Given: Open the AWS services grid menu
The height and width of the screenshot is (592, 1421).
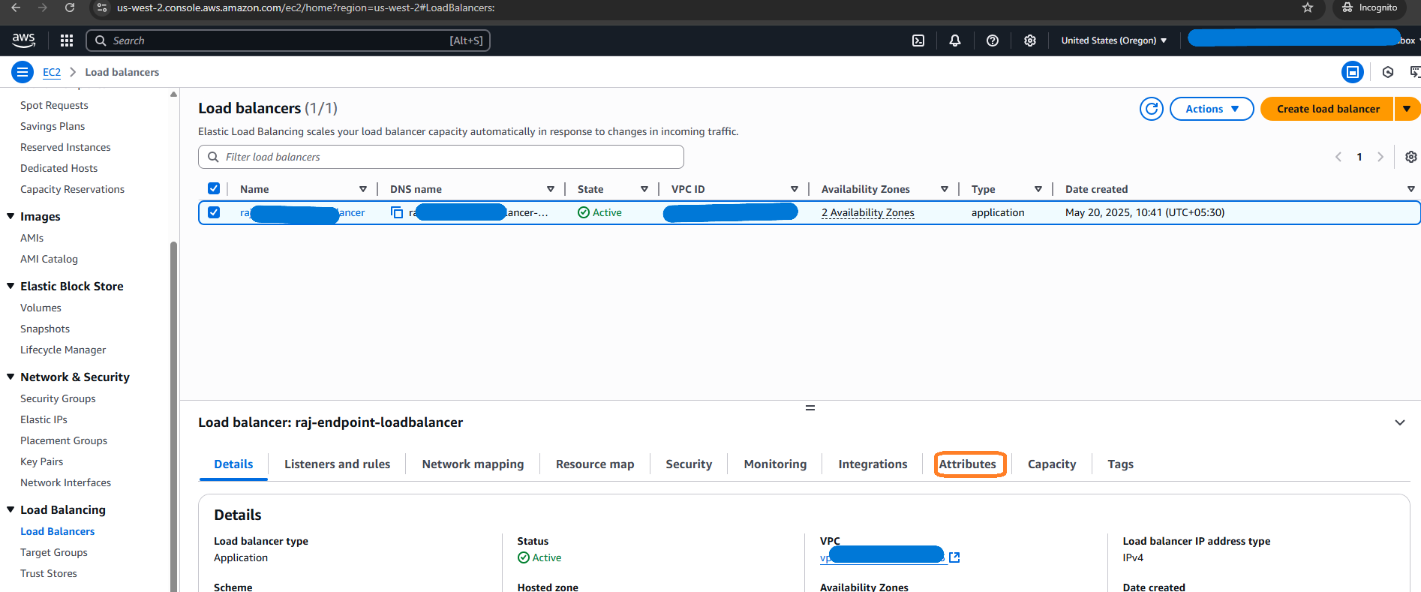Looking at the screenshot, I should [67, 41].
